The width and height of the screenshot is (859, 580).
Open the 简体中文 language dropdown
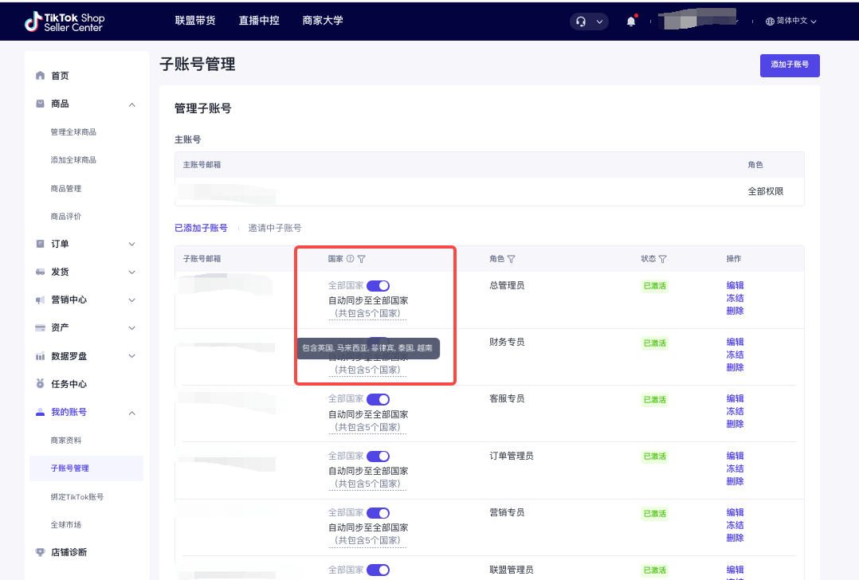(x=791, y=21)
